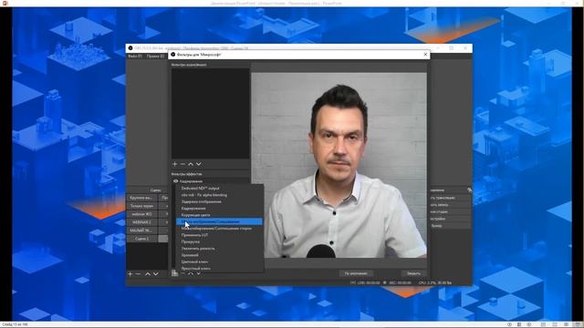584x328 pixels.
Task: Choose Применить LUT from filter menu
Action: click(x=219, y=235)
